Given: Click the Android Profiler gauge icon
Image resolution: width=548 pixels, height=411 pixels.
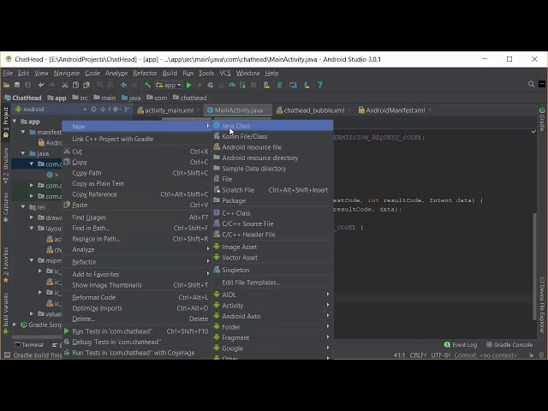Looking at the screenshot, I should pyautogui.click(x=232, y=85).
